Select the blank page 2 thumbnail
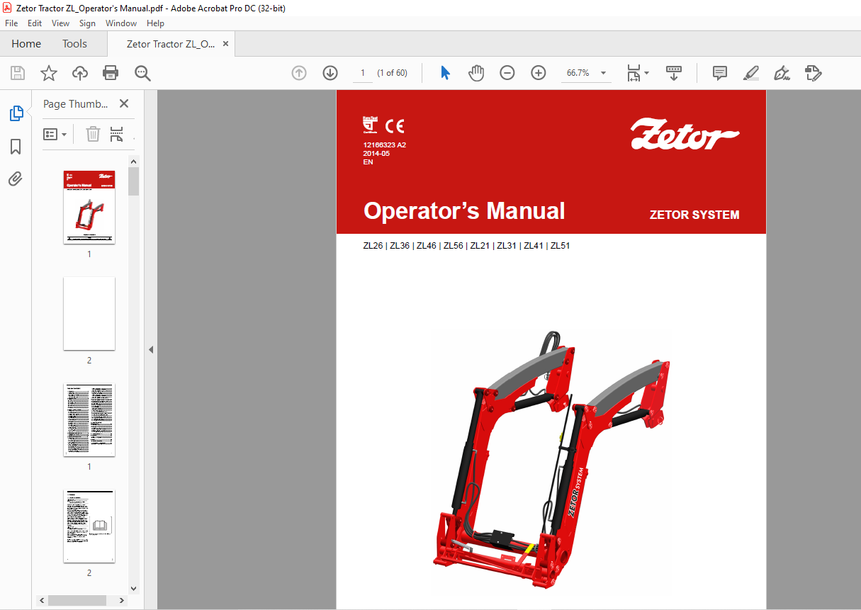 [89, 314]
